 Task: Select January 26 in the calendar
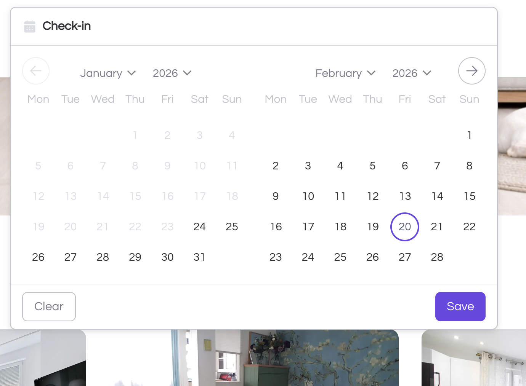(x=38, y=257)
